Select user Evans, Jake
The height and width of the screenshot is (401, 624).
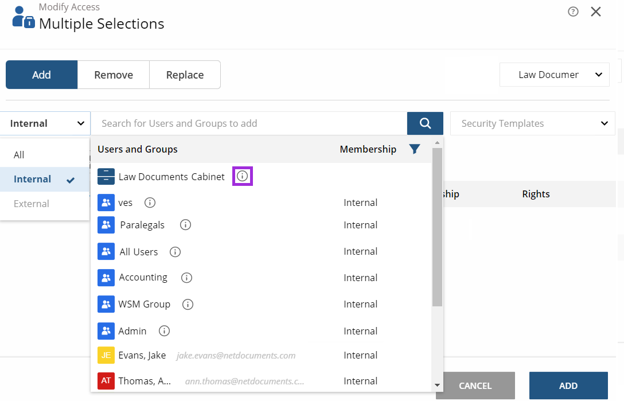click(142, 356)
